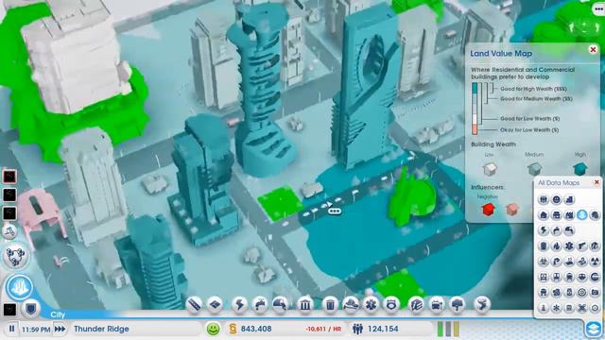Show the Crime gun data map
The height and width of the screenshot is (340, 605).
582,246
